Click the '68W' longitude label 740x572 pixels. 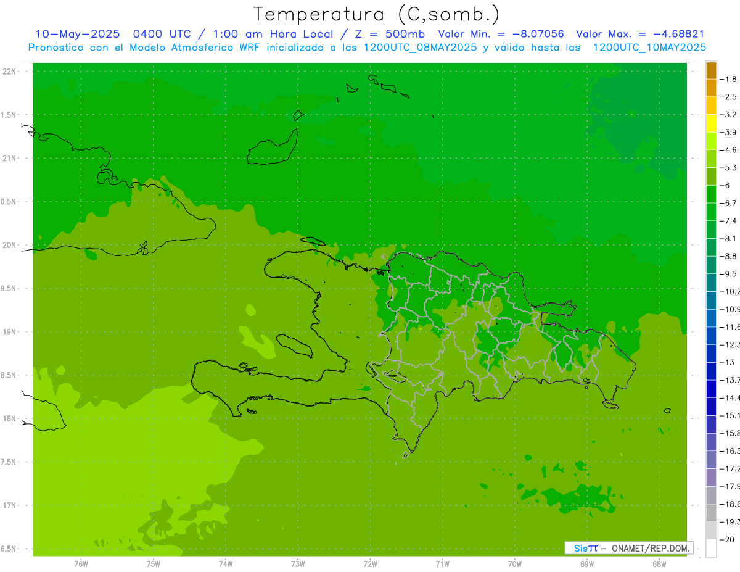point(659,564)
